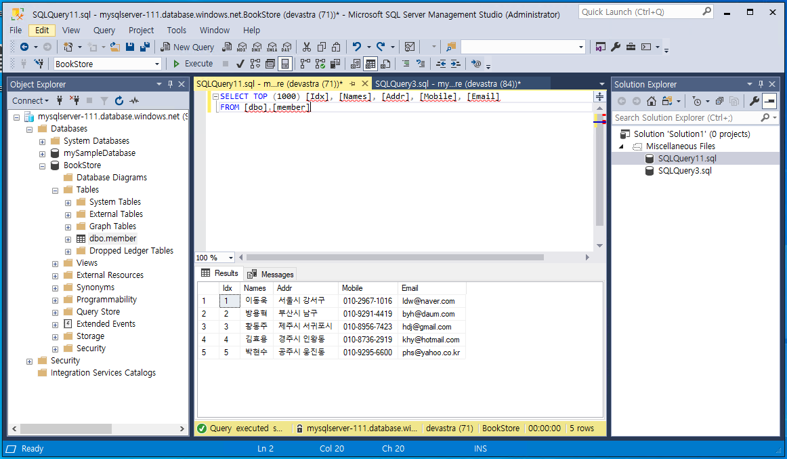Click the Undo arrow icon
Image resolution: width=787 pixels, height=459 pixels.
(357, 47)
